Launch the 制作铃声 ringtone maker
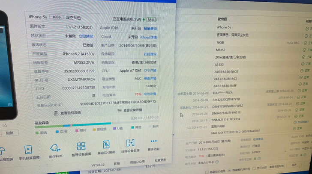312x174 pixels. click(x=55, y=151)
